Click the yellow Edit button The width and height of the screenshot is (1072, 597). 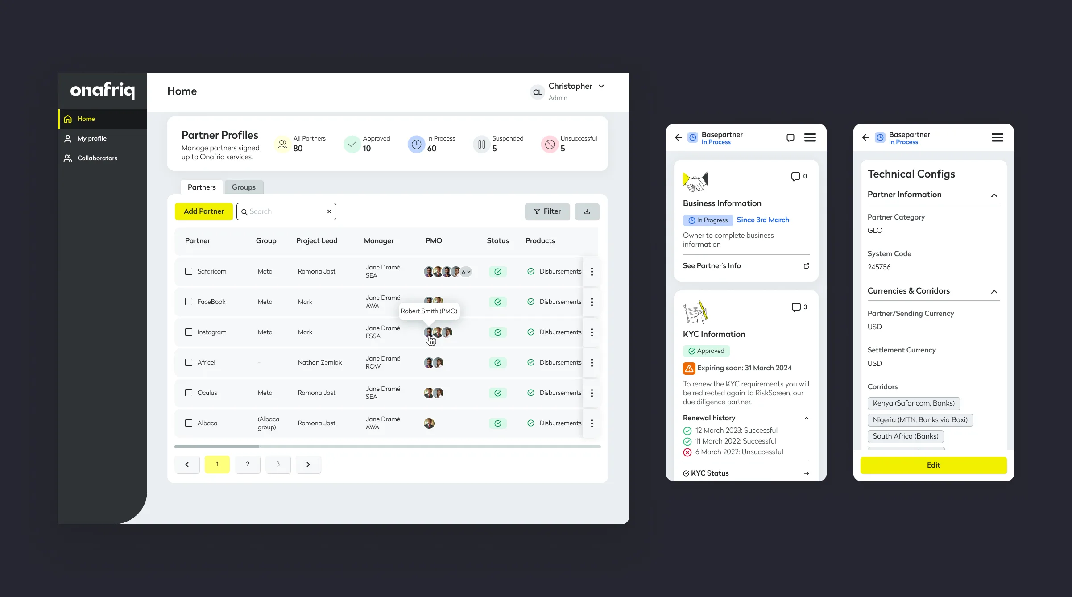tap(934, 465)
